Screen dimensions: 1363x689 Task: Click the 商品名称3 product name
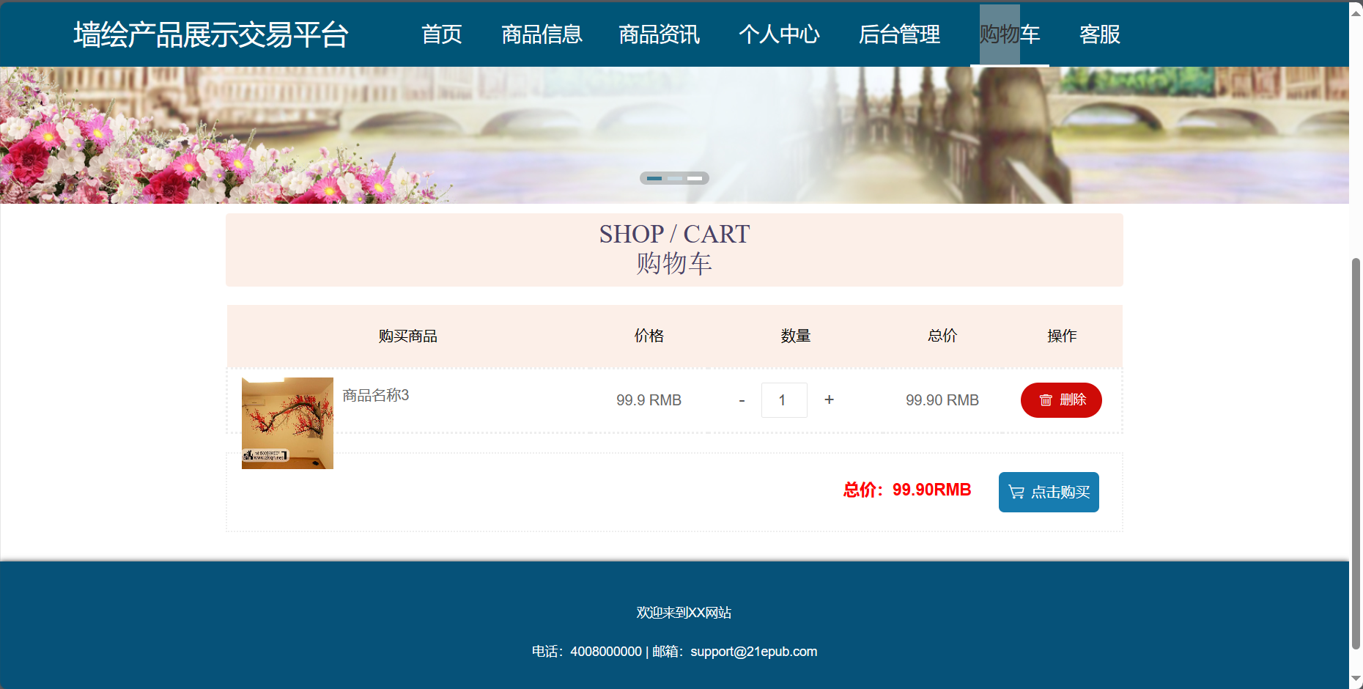[376, 395]
